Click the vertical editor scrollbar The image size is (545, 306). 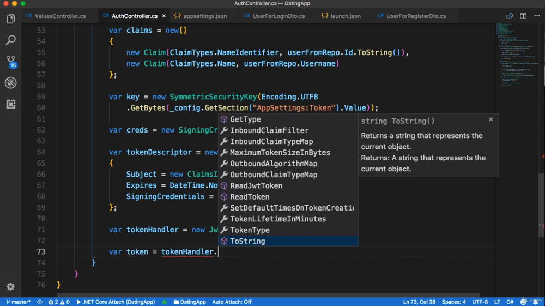(x=542, y=205)
